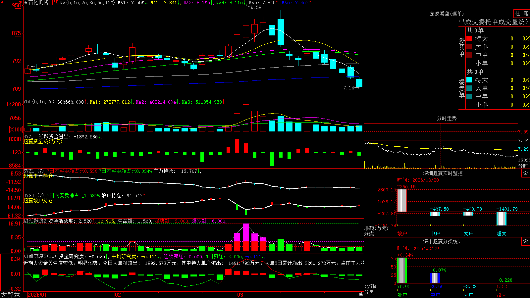This screenshot has height=298, width=530.
Task: Click the VOL(5,10,20) indicator label
Action: (x=39, y=102)
